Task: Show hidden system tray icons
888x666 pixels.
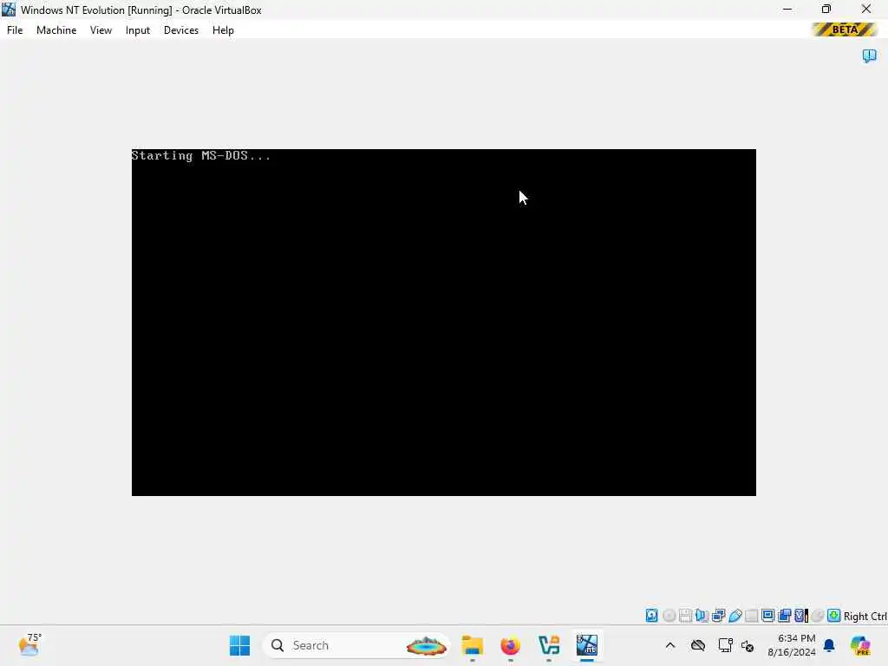Action: tap(670, 645)
